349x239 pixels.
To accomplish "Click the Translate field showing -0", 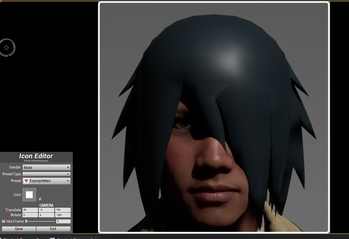I will tap(46, 210).
